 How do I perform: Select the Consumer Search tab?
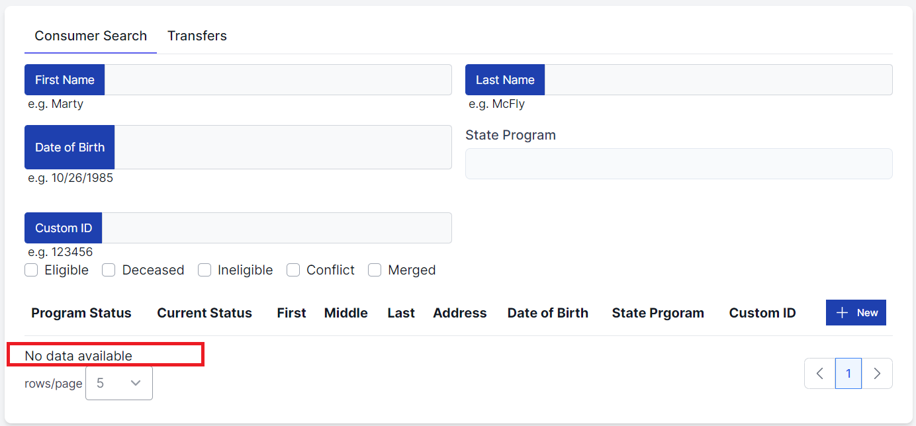pyautogui.click(x=91, y=36)
